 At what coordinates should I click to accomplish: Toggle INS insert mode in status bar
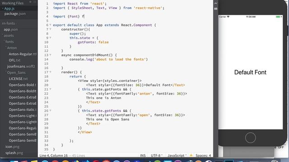pos(143,155)
